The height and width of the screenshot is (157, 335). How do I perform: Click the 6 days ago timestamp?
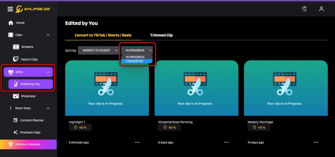pos(166,142)
